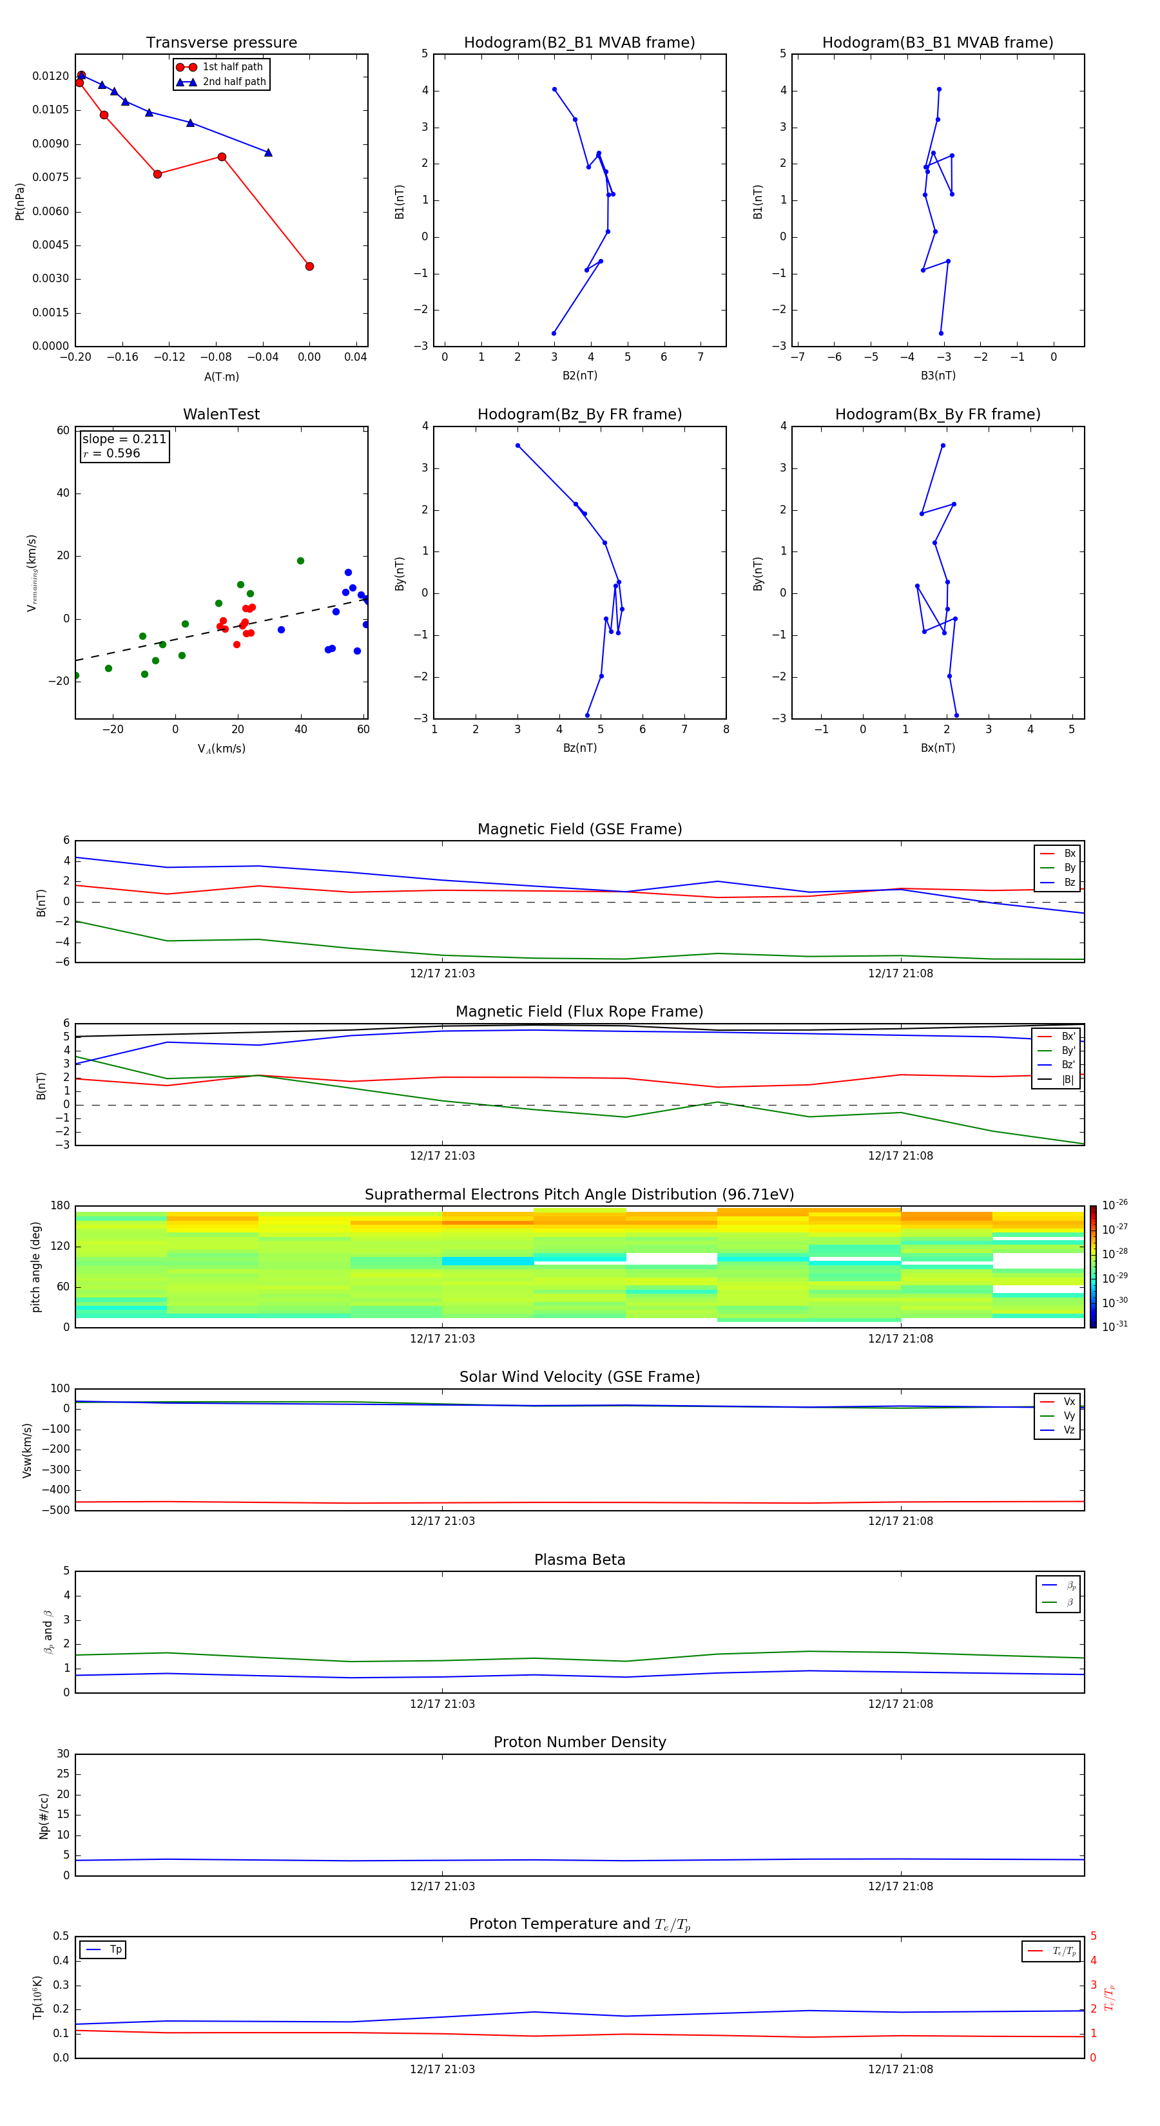Click the red data point at A = 0.00
This screenshot has width=1160, height=2126.
click(x=309, y=267)
